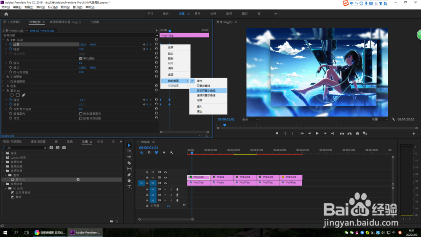This screenshot has width=421, height=237.
Task: Play the program monitor
Action: (317, 133)
